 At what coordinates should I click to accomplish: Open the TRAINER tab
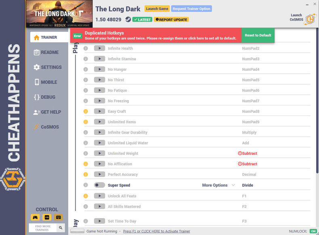point(49,37)
